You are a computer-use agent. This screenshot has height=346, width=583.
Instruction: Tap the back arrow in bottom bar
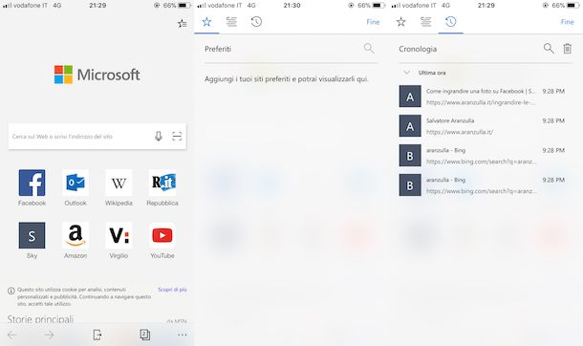(x=11, y=335)
